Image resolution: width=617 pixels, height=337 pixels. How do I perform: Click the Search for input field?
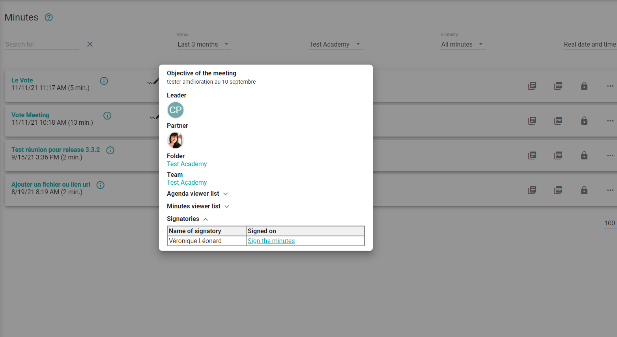coord(42,44)
